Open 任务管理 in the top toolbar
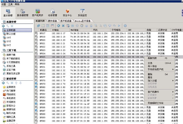The height and width of the screenshot is (124, 183). coord(53,13)
